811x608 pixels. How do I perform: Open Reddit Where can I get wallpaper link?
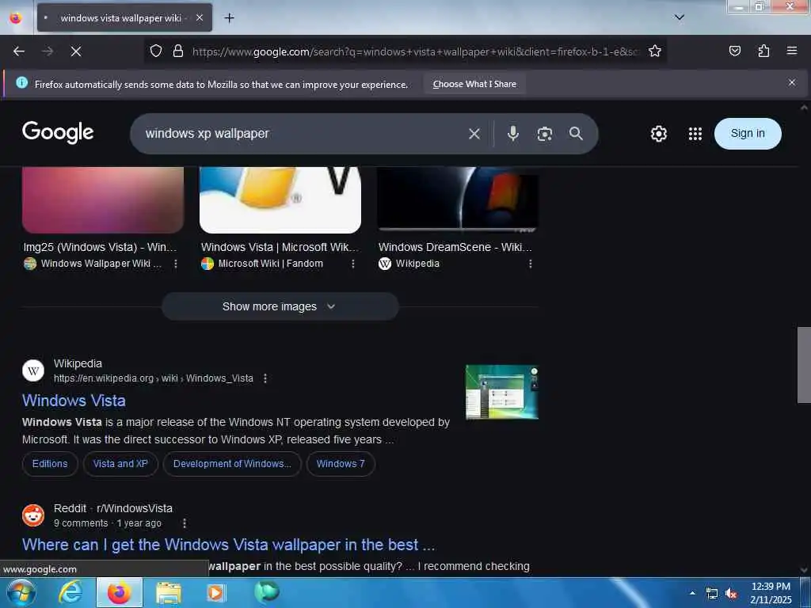click(228, 545)
